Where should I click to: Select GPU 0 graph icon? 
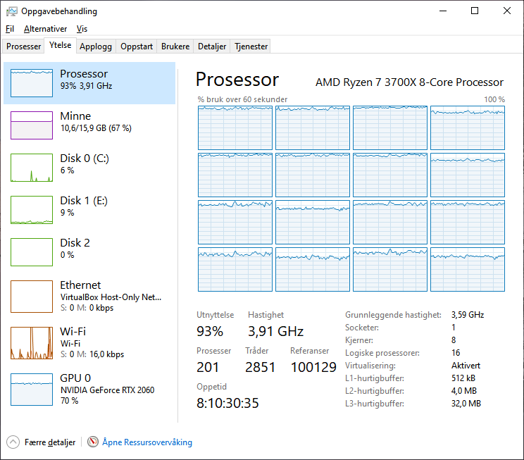pos(32,390)
